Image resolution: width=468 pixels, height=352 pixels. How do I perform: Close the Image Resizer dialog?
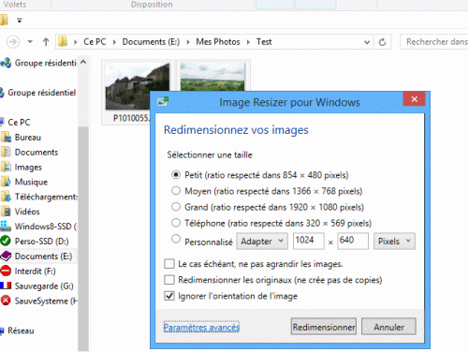tap(414, 99)
